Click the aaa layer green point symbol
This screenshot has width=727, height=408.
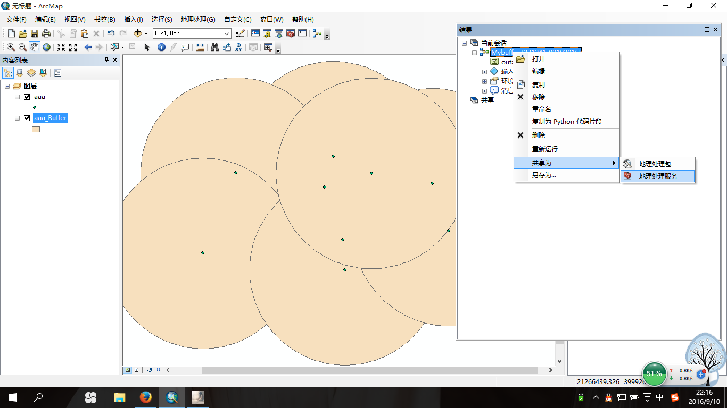coord(35,107)
